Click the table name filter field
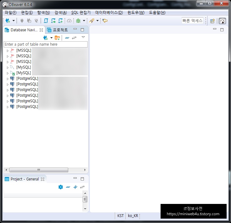The height and width of the screenshot is (223, 231). (x=46, y=44)
